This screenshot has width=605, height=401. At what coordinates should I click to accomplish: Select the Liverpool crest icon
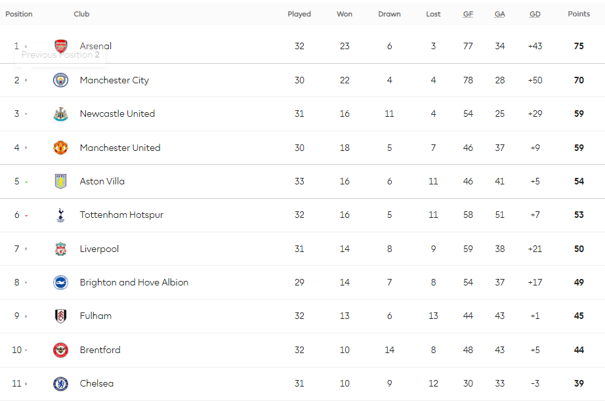60,249
